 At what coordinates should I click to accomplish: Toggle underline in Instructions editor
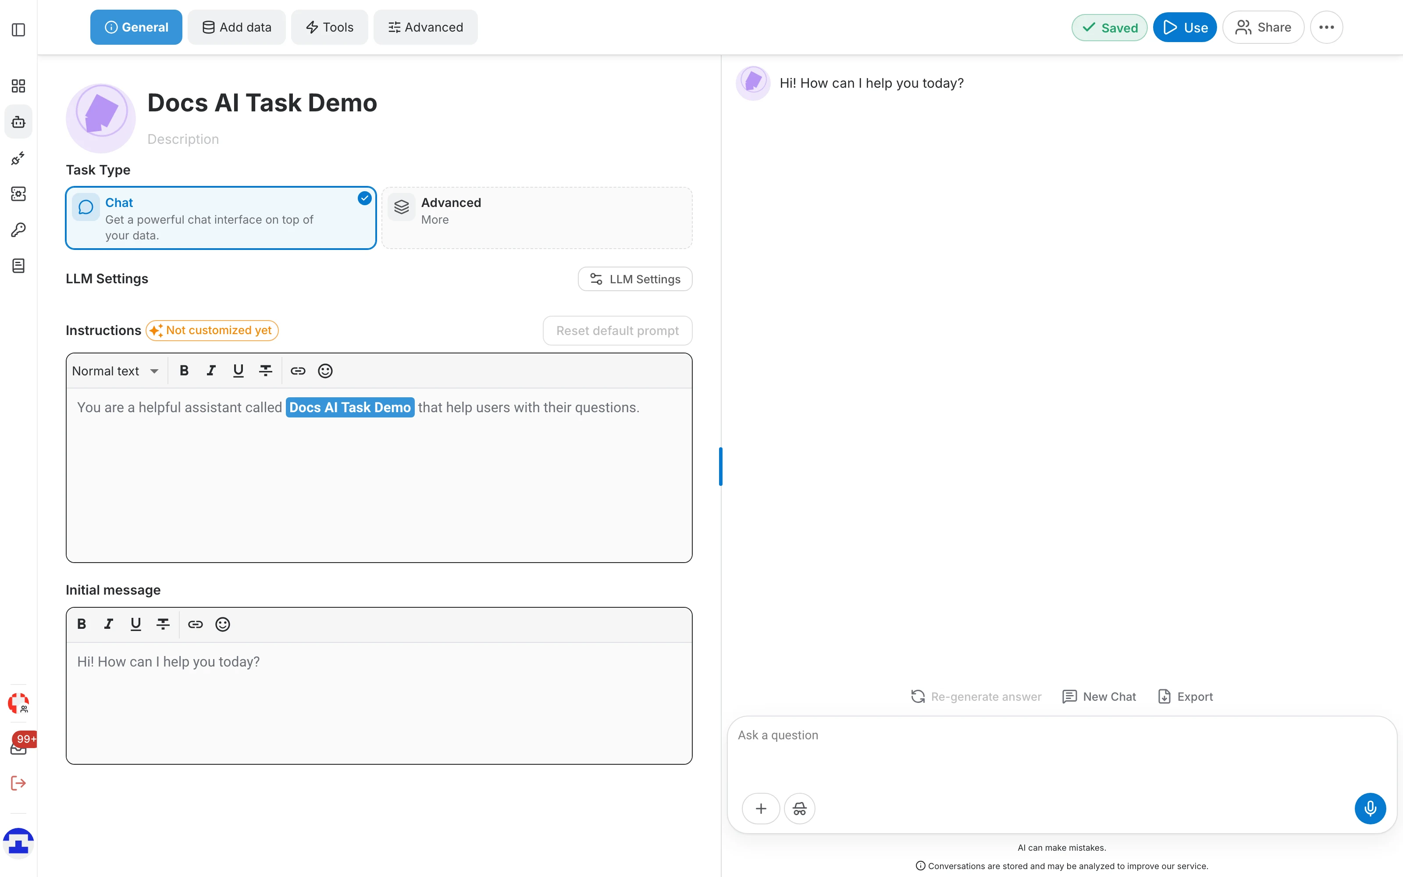click(238, 371)
